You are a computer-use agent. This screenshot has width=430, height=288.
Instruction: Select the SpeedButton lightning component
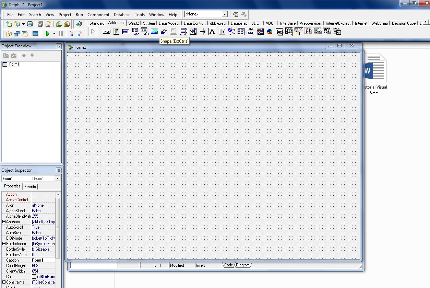tap(116, 31)
